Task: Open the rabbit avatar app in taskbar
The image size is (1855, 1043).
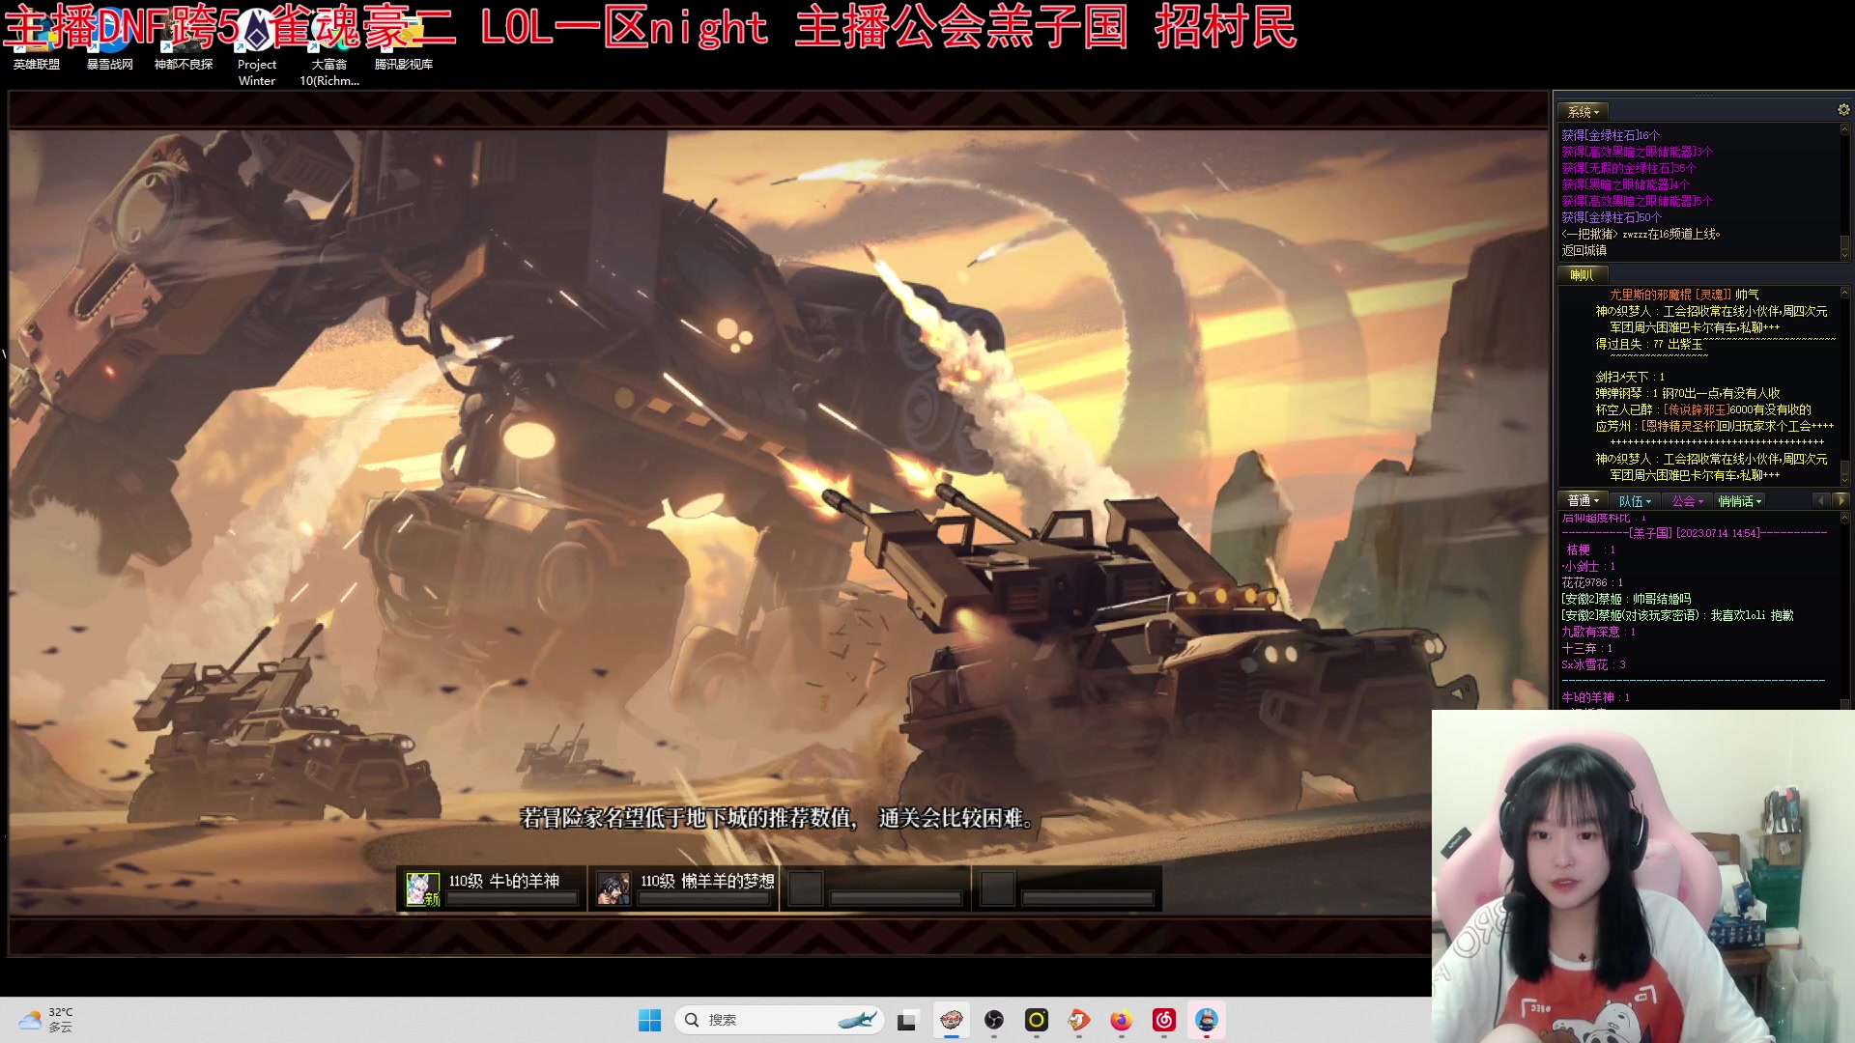Action: (x=1207, y=1020)
